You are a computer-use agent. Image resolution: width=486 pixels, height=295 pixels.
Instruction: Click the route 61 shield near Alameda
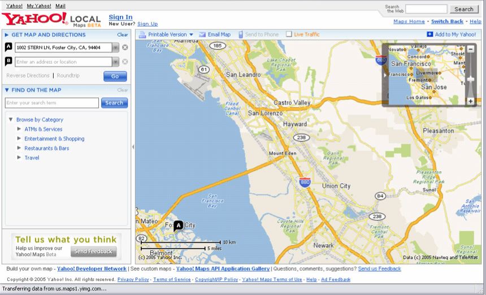203,70
